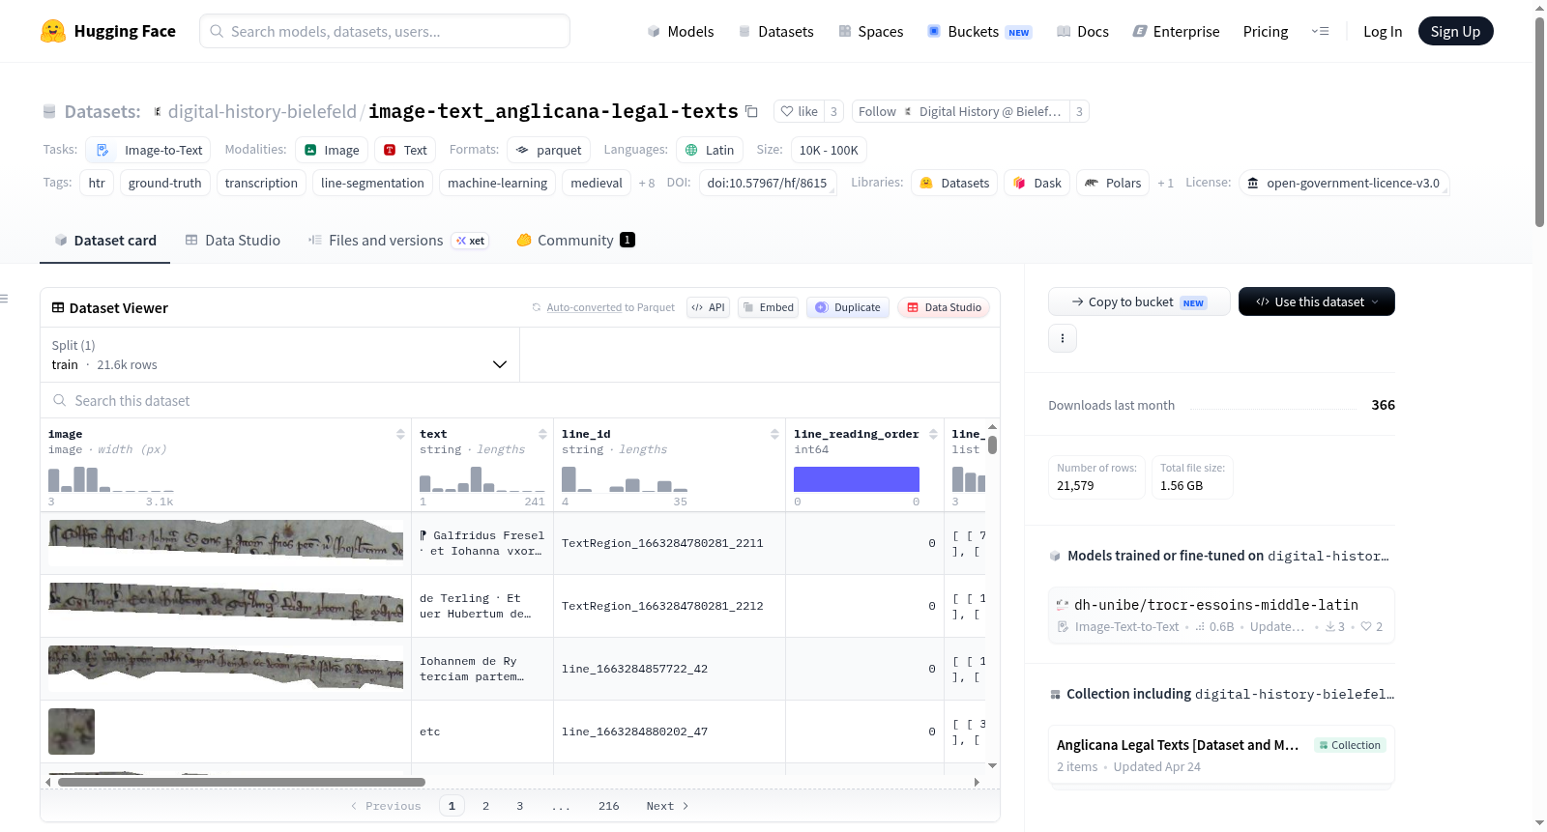This screenshot has height=832, width=1547.
Task: Copy dataset name with the copy icon
Action: pyautogui.click(x=751, y=111)
